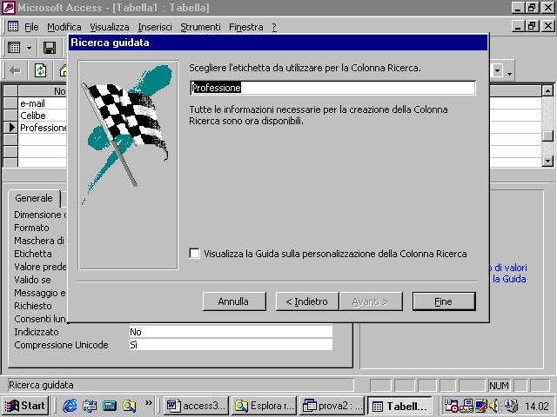Open the home page house icon
This screenshot has width=557, height=417.
point(64,70)
